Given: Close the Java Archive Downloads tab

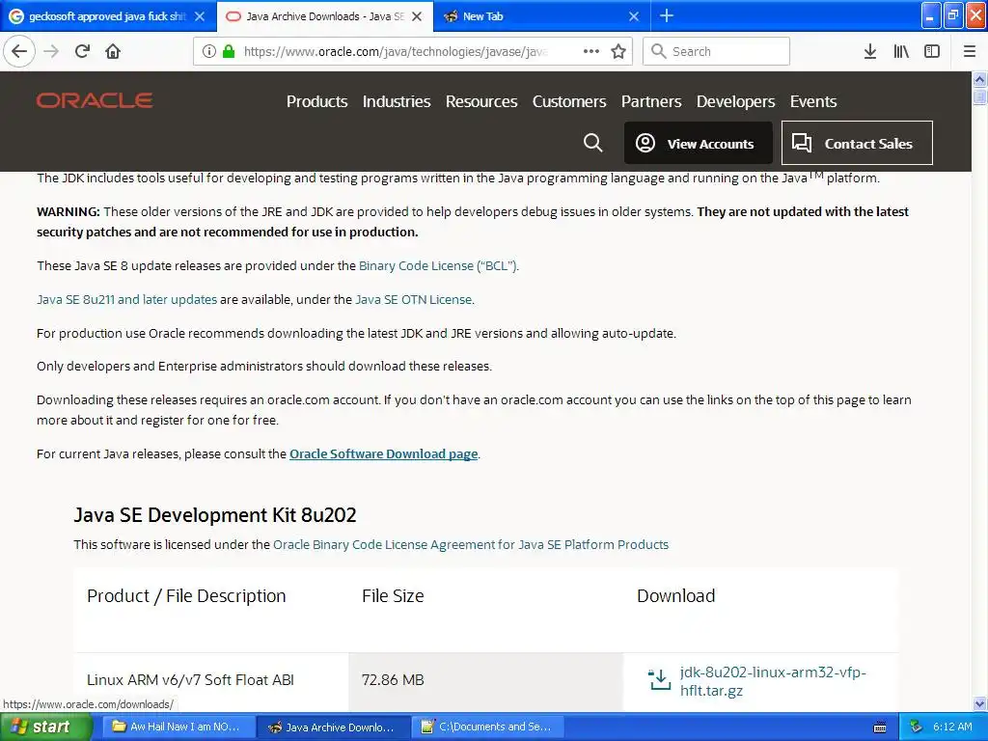Looking at the screenshot, I should coord(417,16).
